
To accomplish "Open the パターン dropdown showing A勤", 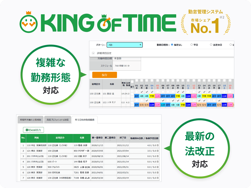I will 124,45.
